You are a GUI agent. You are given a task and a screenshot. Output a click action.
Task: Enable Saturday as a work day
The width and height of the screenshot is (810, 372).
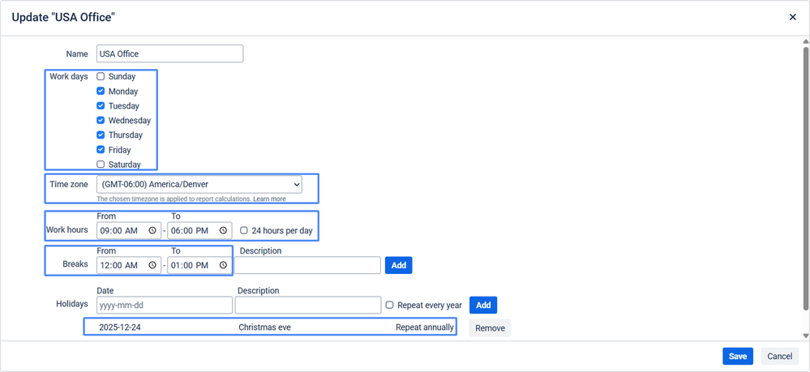(x=101, y=165)
